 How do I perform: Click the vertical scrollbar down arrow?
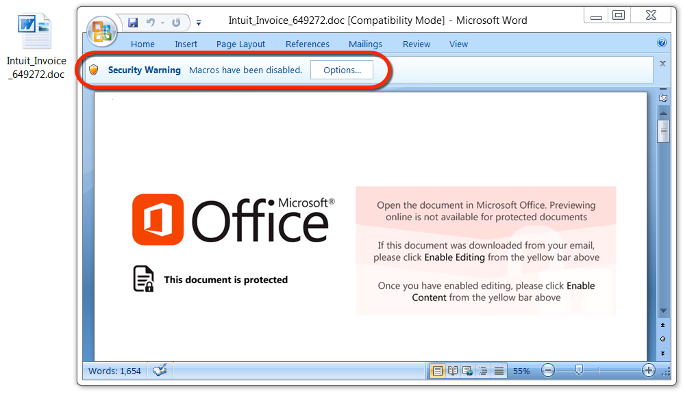tap(663, 311)
